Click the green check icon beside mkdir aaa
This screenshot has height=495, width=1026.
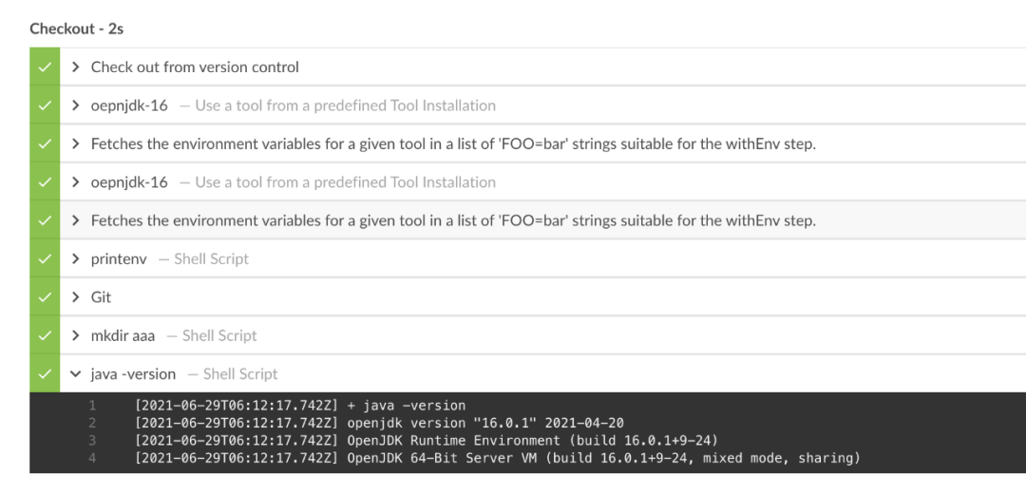pos(44,335)
